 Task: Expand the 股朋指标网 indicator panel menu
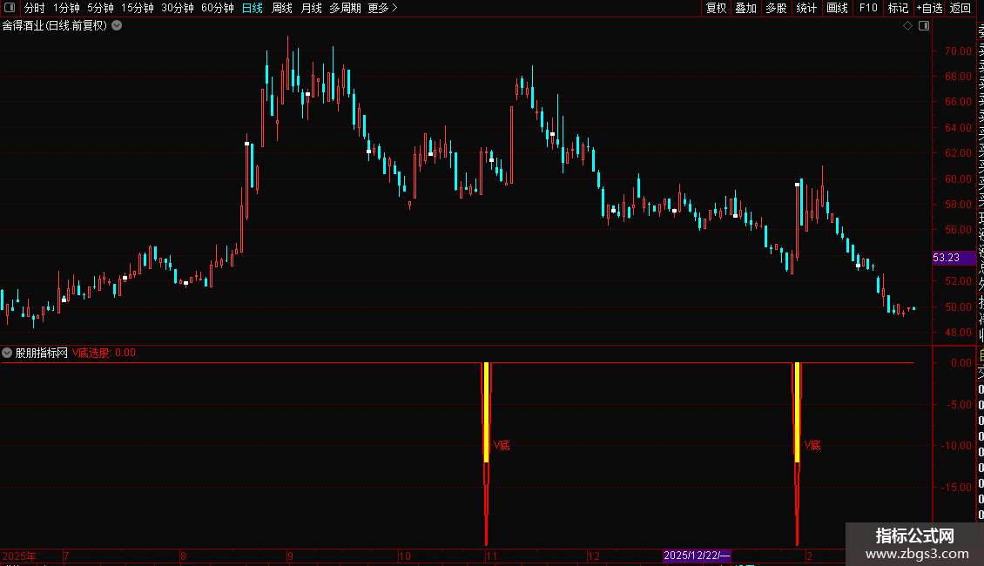point(7,353)
